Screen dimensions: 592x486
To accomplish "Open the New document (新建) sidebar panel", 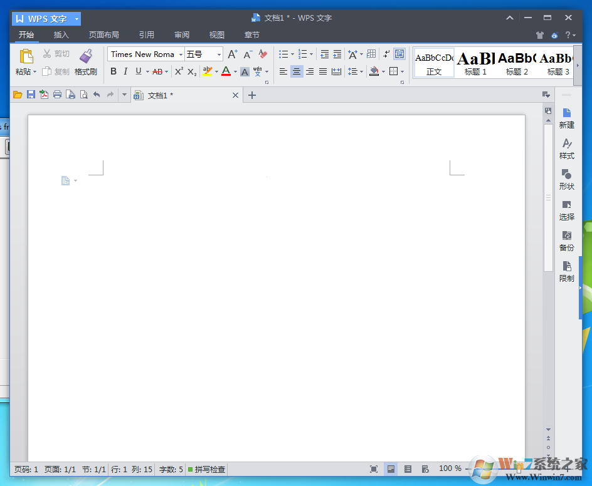I will 566,119.
